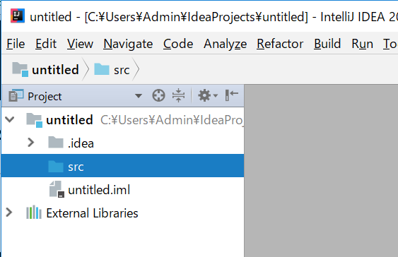Click the Project view icon beside Project label
This screenshot has width=398, height=257.
click(16, 95)
